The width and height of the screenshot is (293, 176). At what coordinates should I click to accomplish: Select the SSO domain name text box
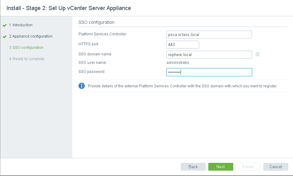209,54
